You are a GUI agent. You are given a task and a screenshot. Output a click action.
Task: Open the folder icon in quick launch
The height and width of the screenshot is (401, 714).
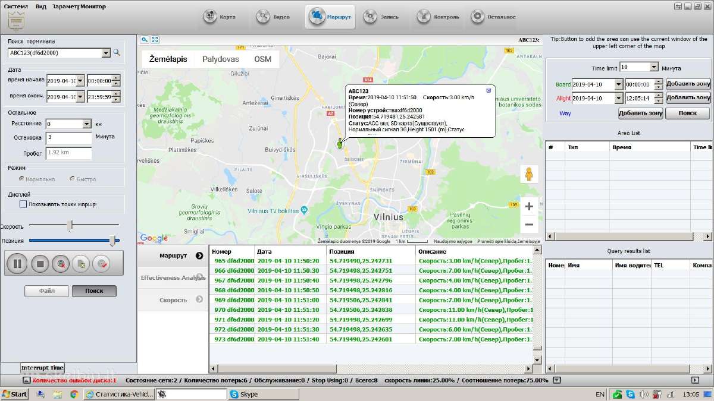tap(57, 394)
